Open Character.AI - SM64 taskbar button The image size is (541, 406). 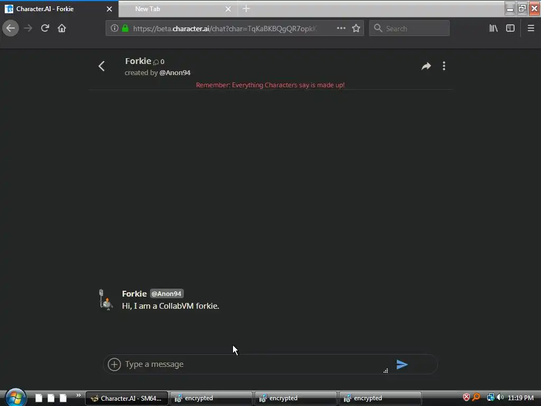[x=127, y=398]
